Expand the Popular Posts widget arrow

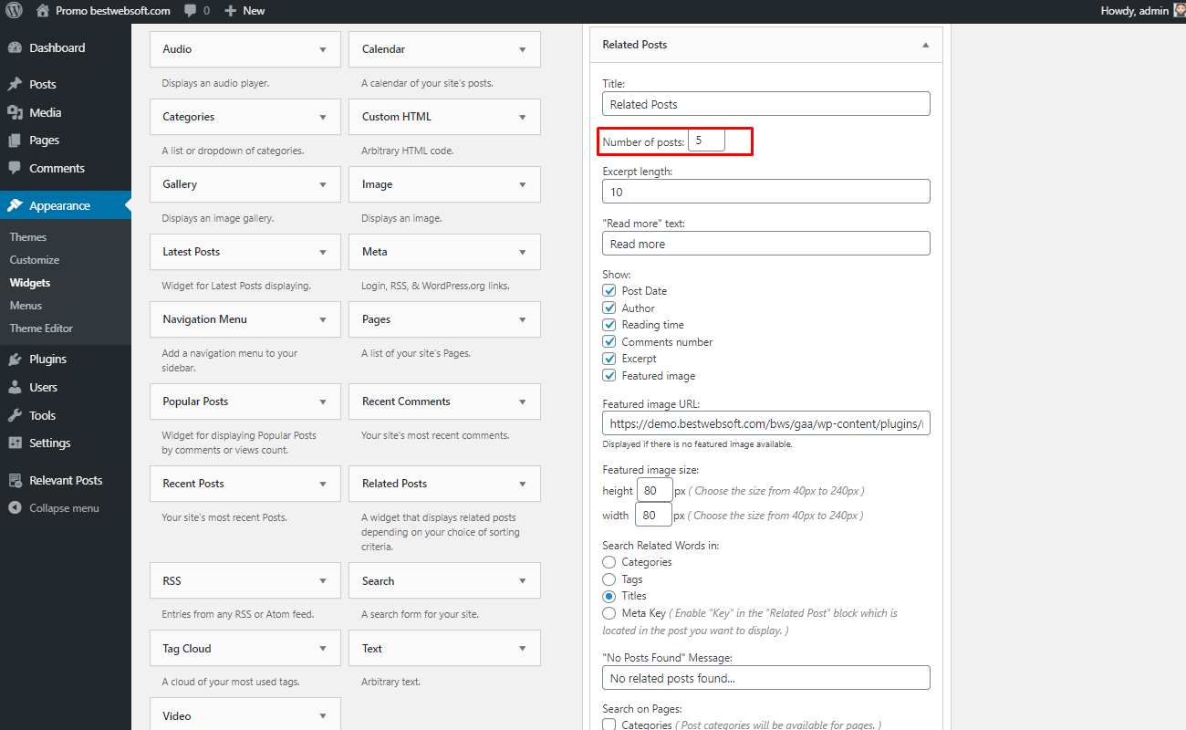(x=323, y=401)
